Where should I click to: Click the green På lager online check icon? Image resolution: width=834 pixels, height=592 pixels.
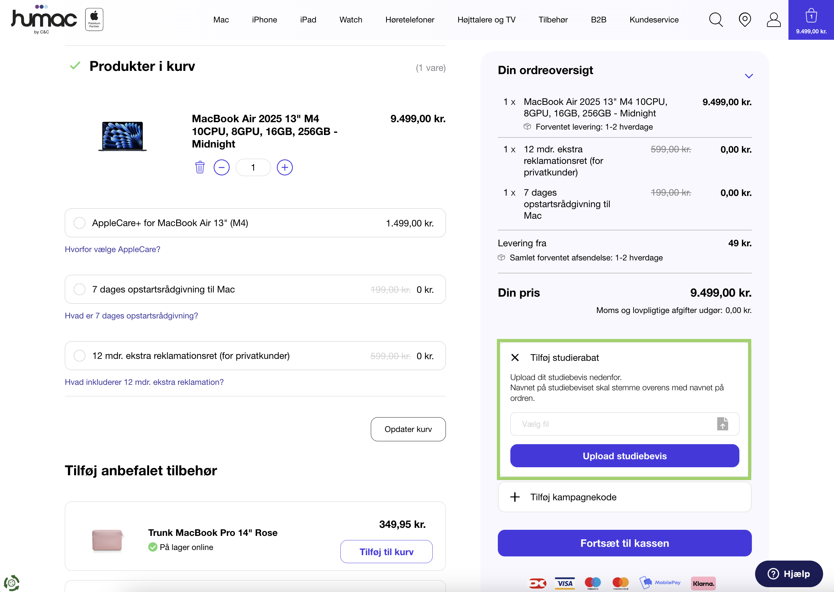(x=153, y=547)
